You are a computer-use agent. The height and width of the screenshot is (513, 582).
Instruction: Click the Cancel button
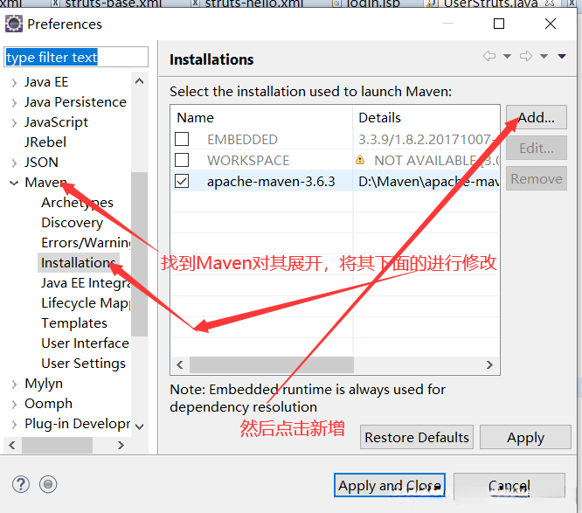[x=509, y=485]
